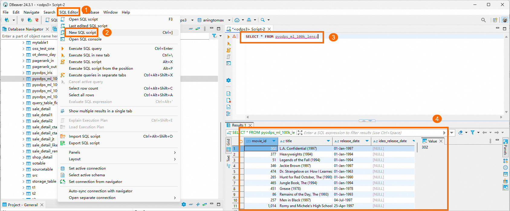Choose New SQL script from the menu
This screenshot has height=211, width=510.
[82, 33]
